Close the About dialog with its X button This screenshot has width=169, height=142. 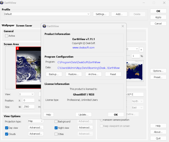(123, 26)
